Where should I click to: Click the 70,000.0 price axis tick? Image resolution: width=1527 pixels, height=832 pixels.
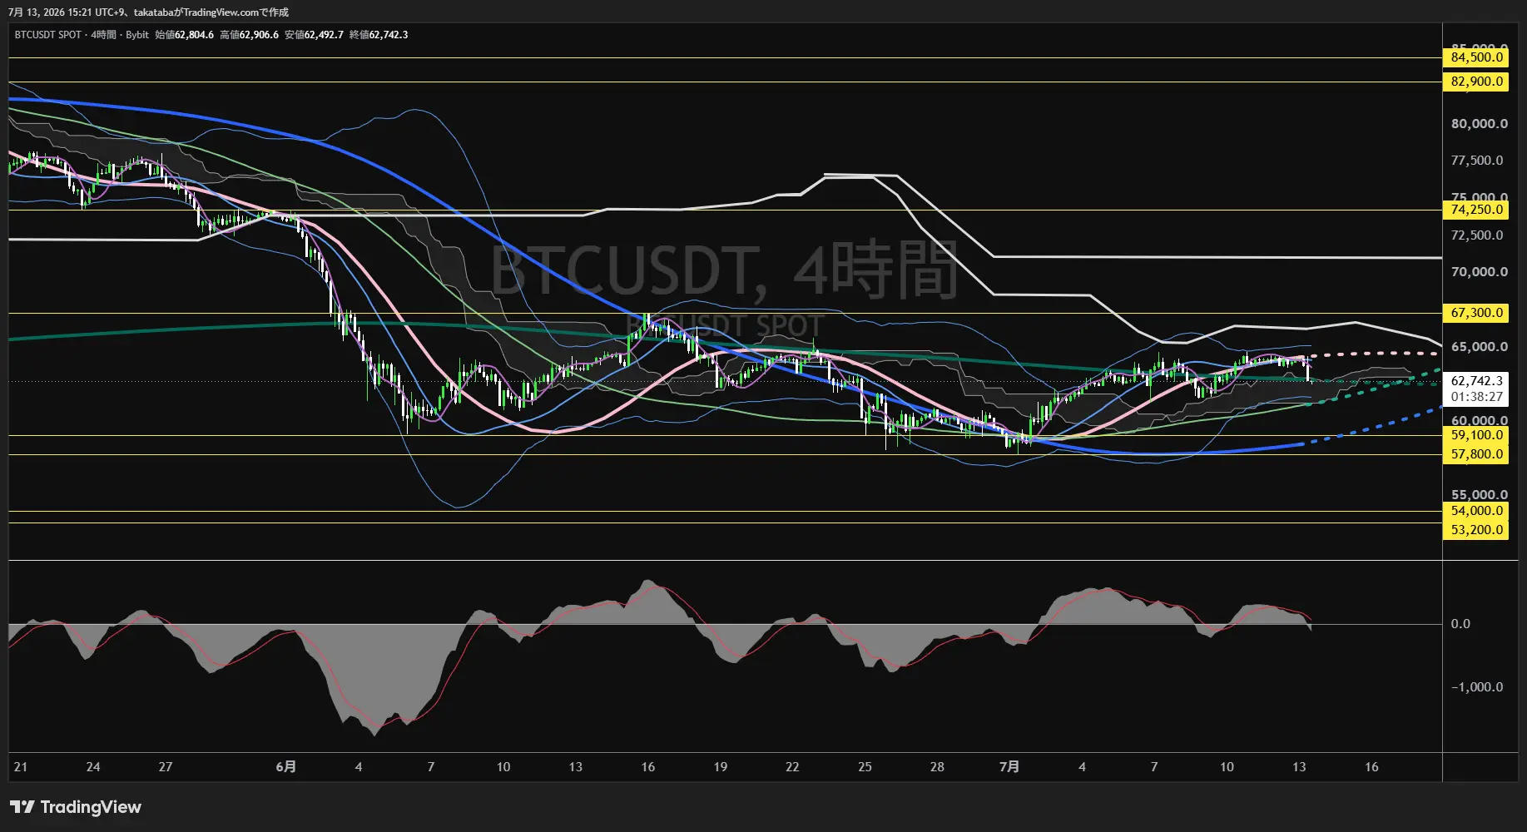click(x=1479, y=272)
